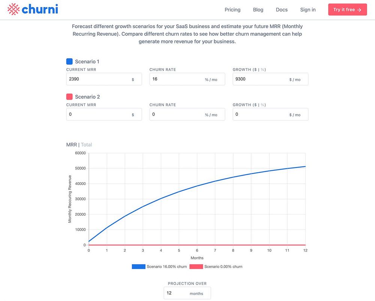Open the Pricing page
Image resolution: width=375 pixels, height=301 pixels.
pyautogui.click(x=232, y=10)
